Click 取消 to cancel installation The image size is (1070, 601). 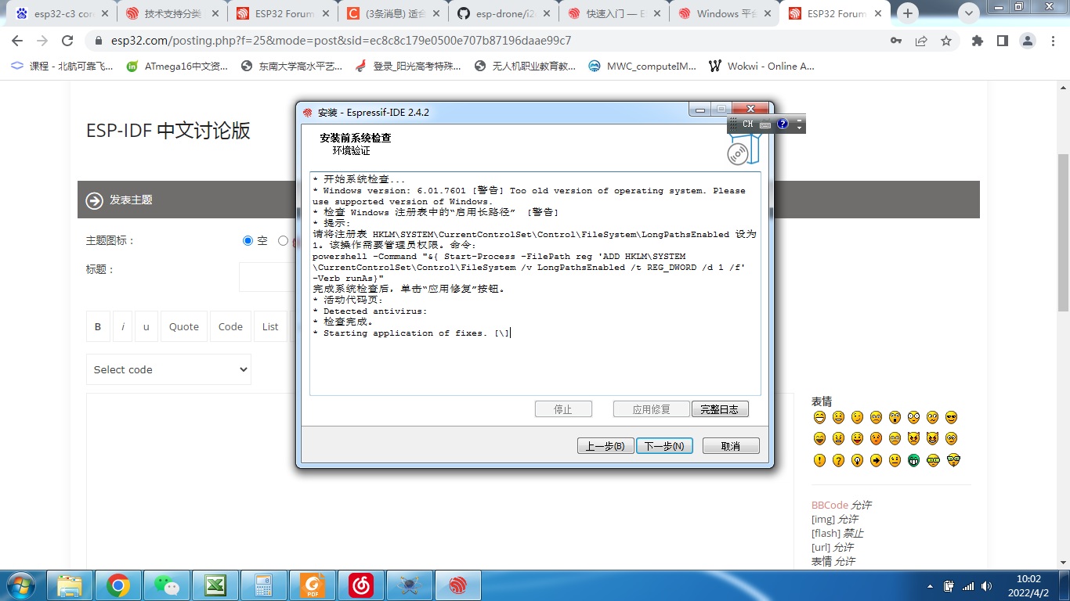731,446
